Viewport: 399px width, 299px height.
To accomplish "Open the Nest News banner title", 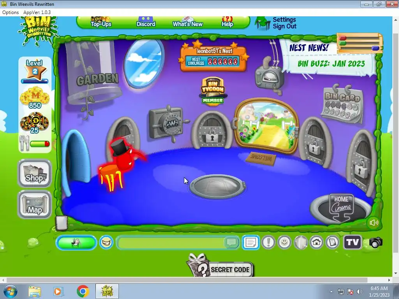I will click(x=309, y=47).
